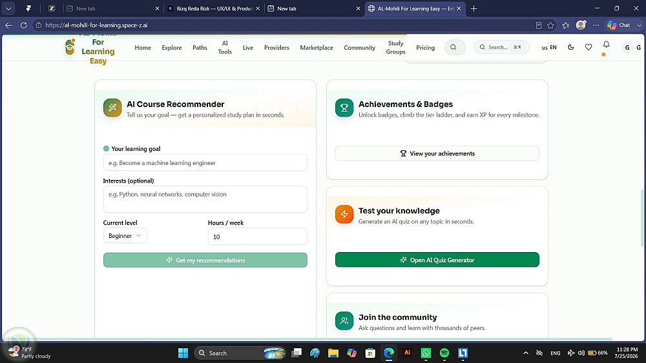Expand the Current level Beginner dropdown
646x363 pixels.
coord(125,235)
